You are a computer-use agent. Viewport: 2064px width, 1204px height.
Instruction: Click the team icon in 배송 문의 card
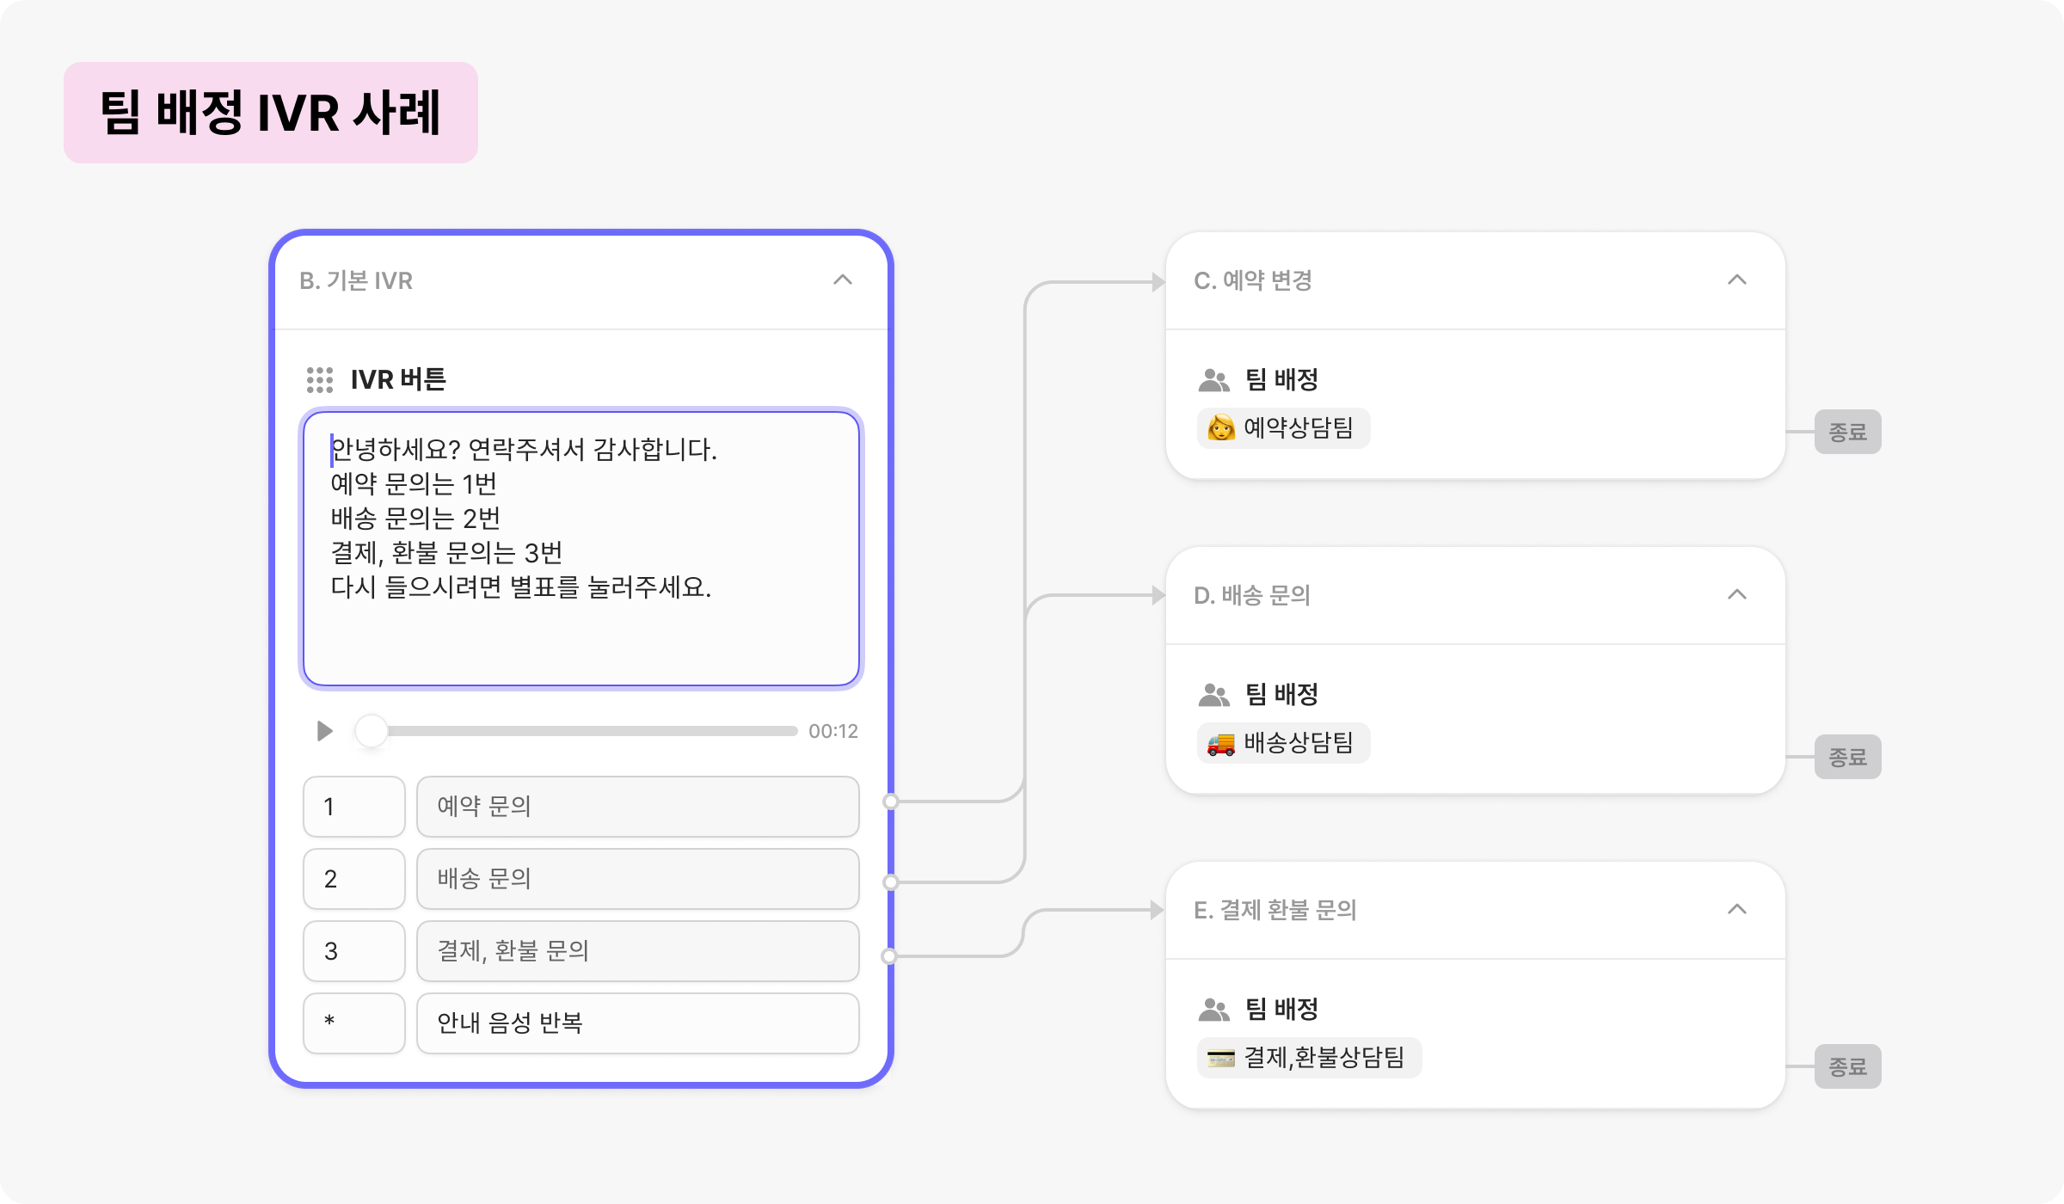1213,694
